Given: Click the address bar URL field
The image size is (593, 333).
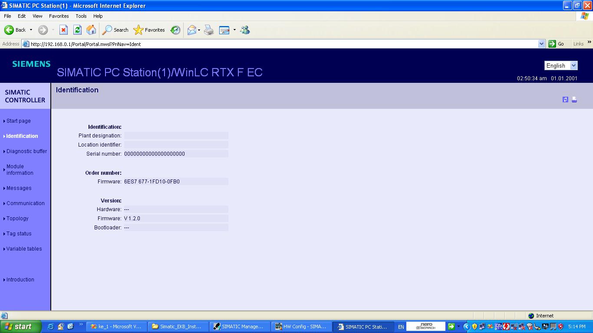Looking at the screenshot, I should (x=280, y=44).
